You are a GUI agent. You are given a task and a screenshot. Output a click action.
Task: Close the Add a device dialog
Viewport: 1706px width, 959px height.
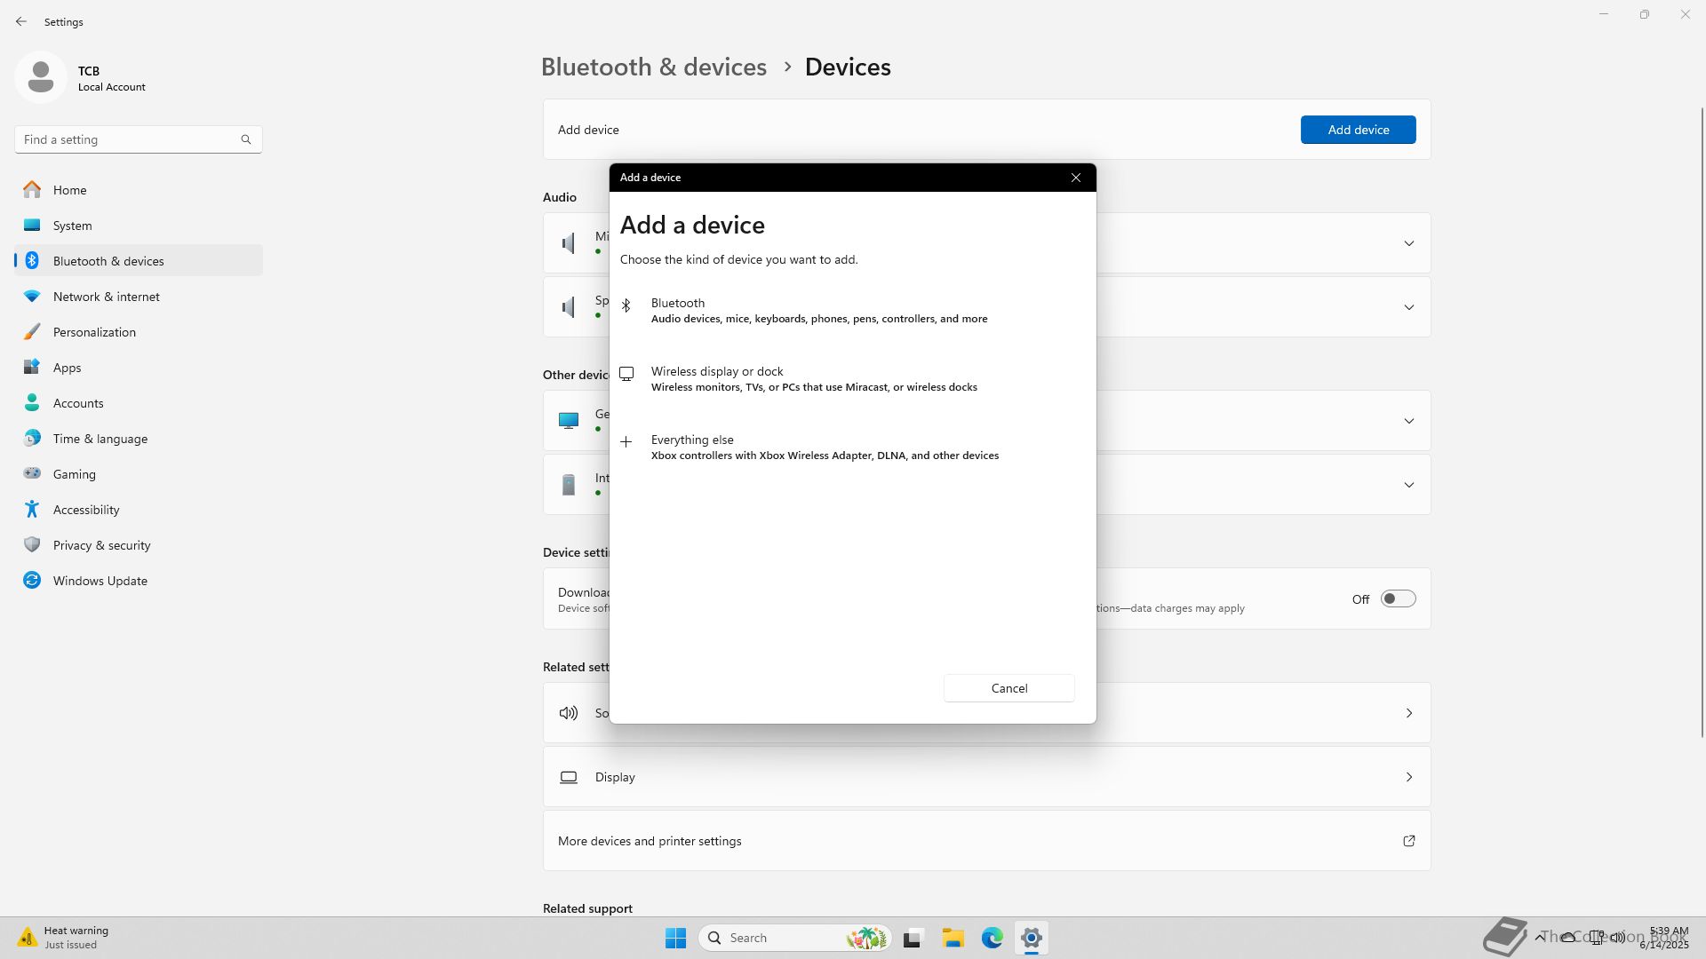pos(1075,178)
